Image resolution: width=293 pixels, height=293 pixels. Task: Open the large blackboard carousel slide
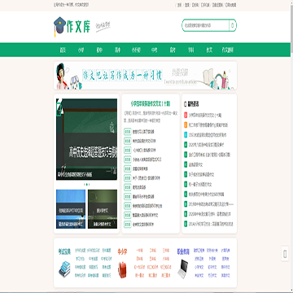86,139
